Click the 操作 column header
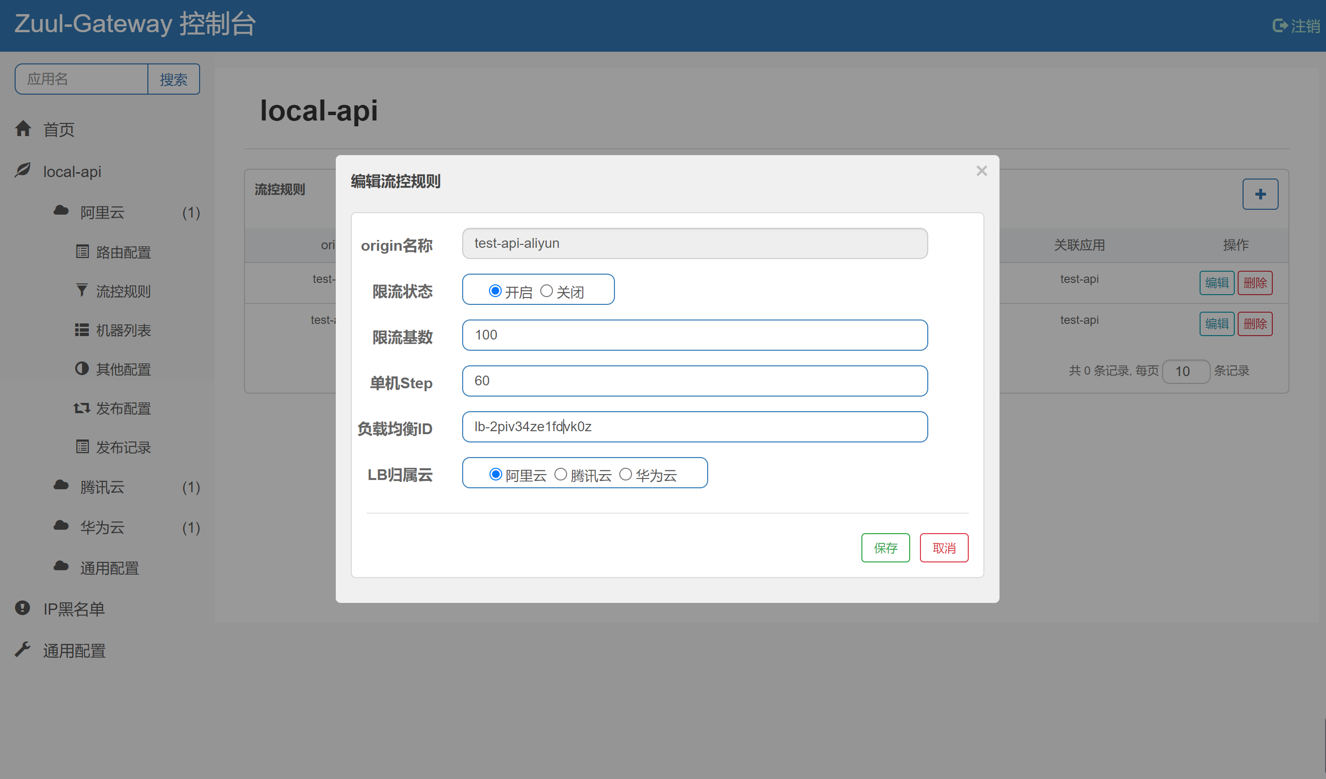Screen dimensions: 1326x779 click(1236, 244)
